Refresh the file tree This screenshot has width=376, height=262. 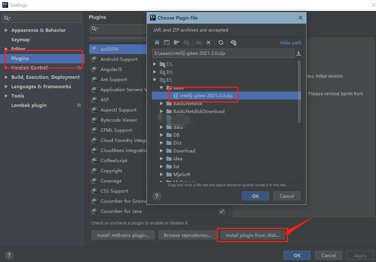click(x=221, y=42)
